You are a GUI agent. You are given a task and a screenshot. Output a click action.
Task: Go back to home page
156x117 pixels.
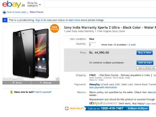[x=16, y=12]
